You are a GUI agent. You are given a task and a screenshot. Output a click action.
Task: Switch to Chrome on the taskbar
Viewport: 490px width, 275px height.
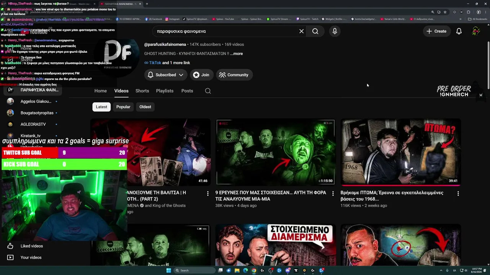click(254, 270)
